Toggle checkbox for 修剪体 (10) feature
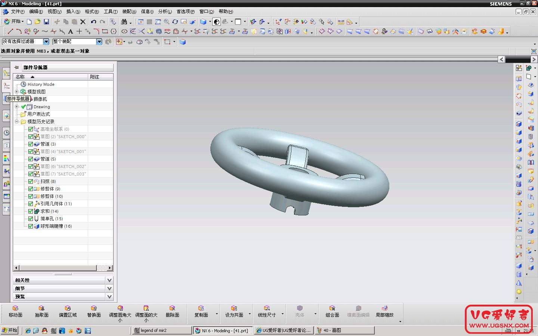The image size is (538, 336). click(31, 196)
